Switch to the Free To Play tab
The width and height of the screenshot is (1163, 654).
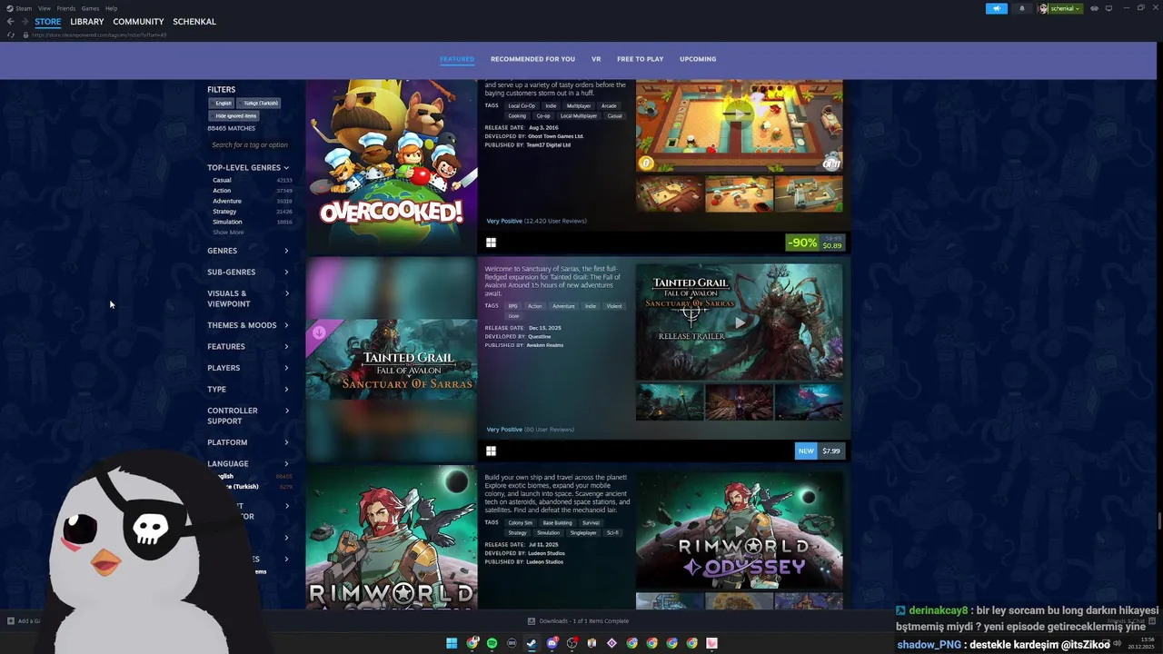coord(640,59)
